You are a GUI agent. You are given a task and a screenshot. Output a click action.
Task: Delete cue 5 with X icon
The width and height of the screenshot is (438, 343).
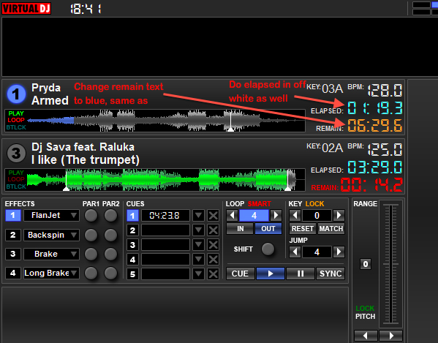[213, 274]
